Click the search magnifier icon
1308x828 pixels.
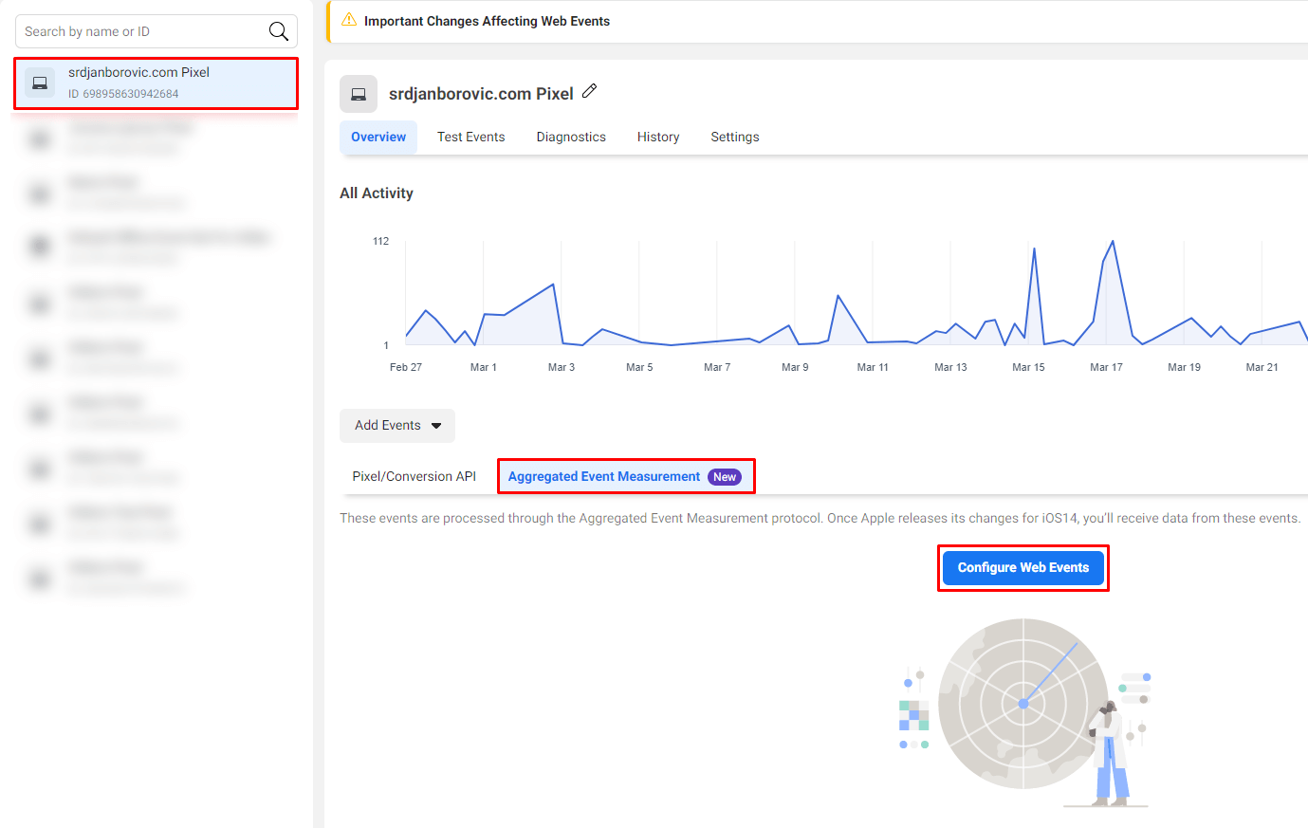point(278,31)
